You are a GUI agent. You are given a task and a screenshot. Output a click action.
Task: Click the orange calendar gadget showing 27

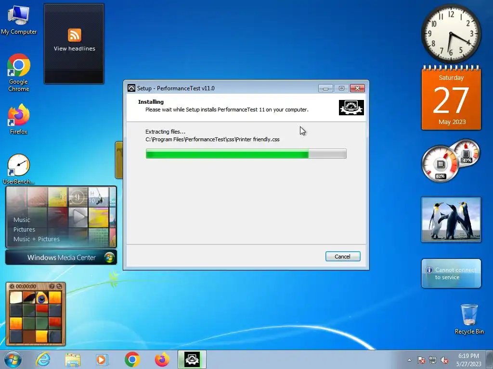(x=451, y=98)
